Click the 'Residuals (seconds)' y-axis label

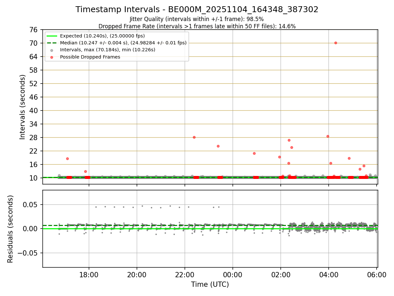(10, 229)
